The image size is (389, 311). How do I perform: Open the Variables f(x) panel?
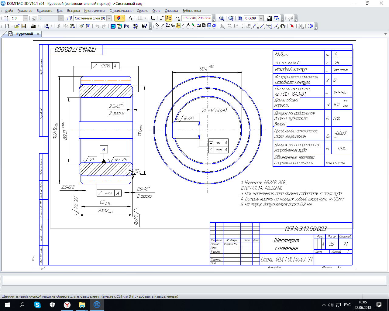pyautogui.click(x=126, y=26)
